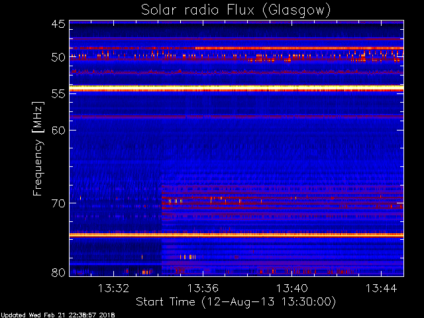The image size is (424, 318).
Task: Select the 45 frequency axis label
Action: coord(58,25)
